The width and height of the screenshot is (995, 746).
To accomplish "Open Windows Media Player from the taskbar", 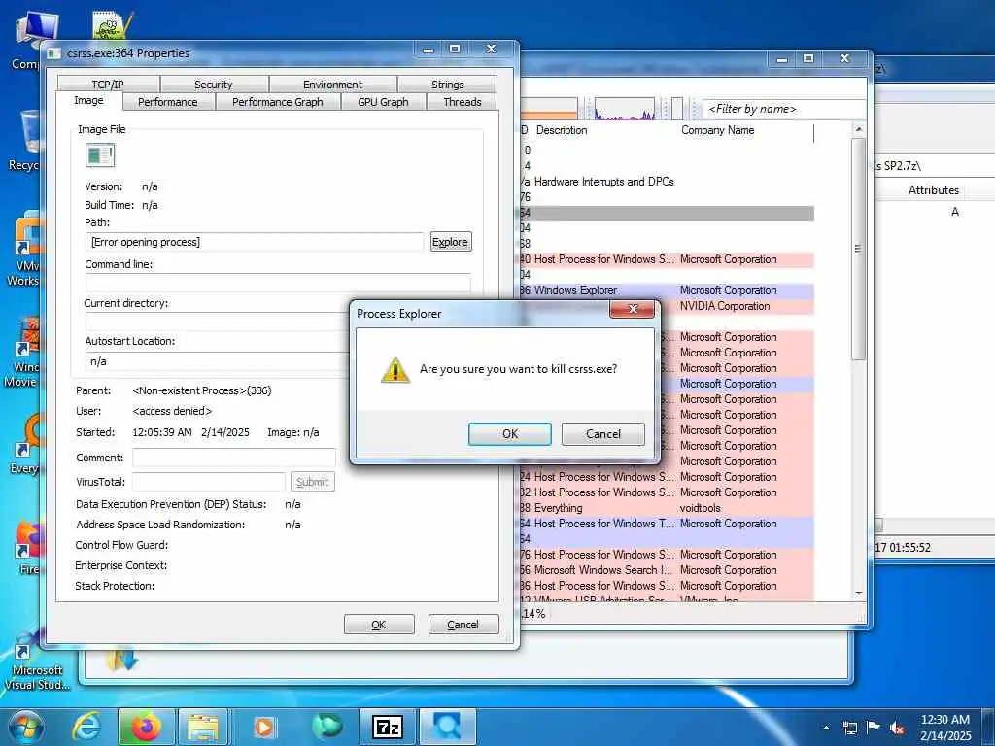I will point(263,727).
